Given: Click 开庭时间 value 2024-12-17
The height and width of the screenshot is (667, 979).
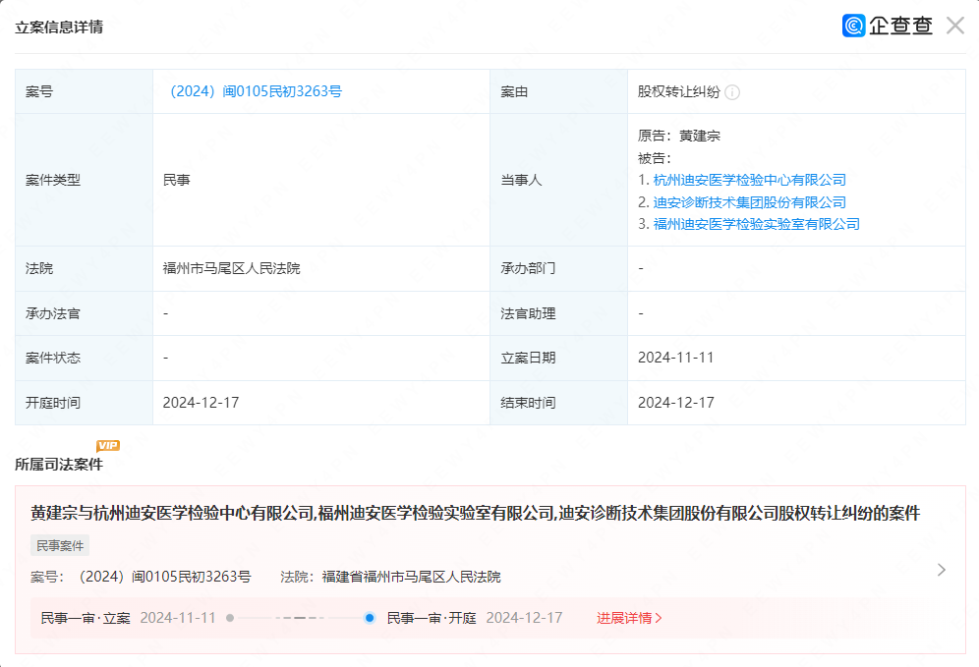Looking at the screenshot, I should click(202, 403).
